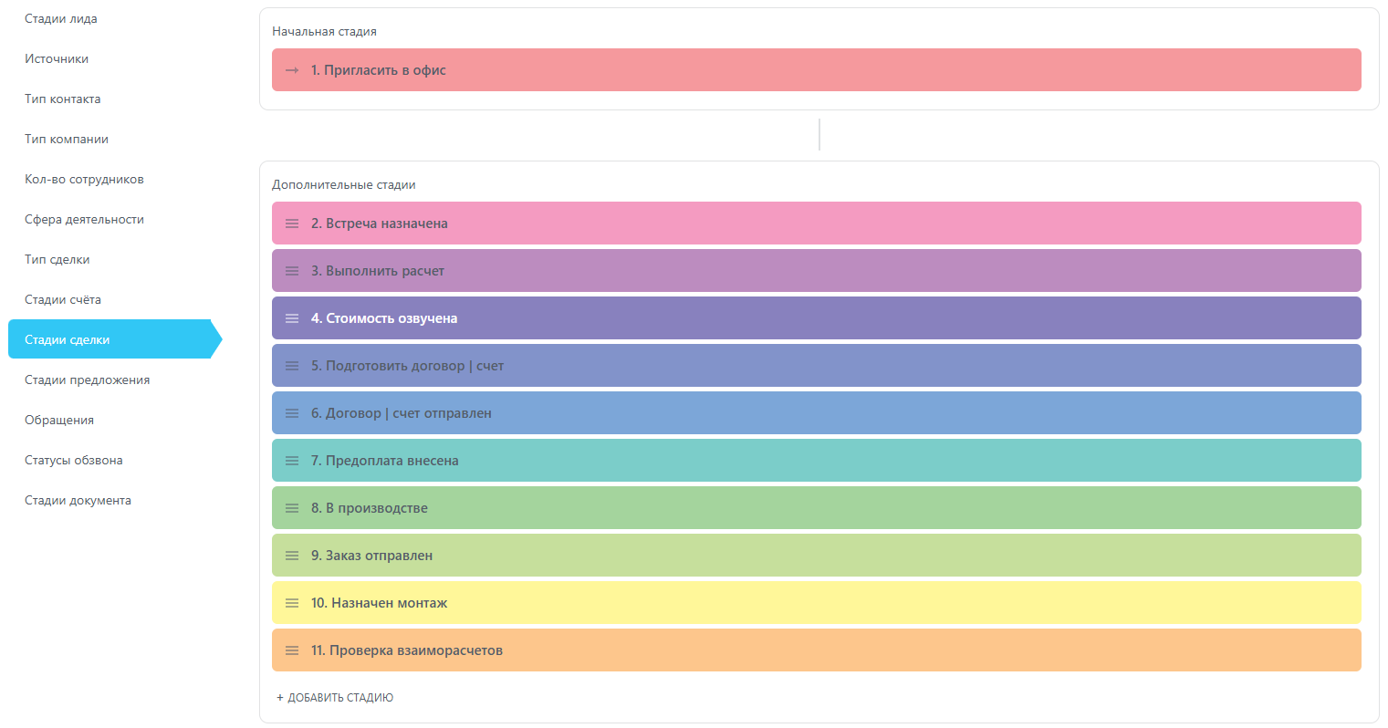This screenshot has height=728, width=1388.
Task: Select the 'Стадии сделки' active tab
Action: [68, 340]
